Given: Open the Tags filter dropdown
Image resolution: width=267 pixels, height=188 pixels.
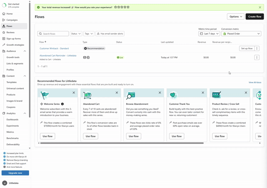Looking at the screenshot, I should (x=89, y=34).
